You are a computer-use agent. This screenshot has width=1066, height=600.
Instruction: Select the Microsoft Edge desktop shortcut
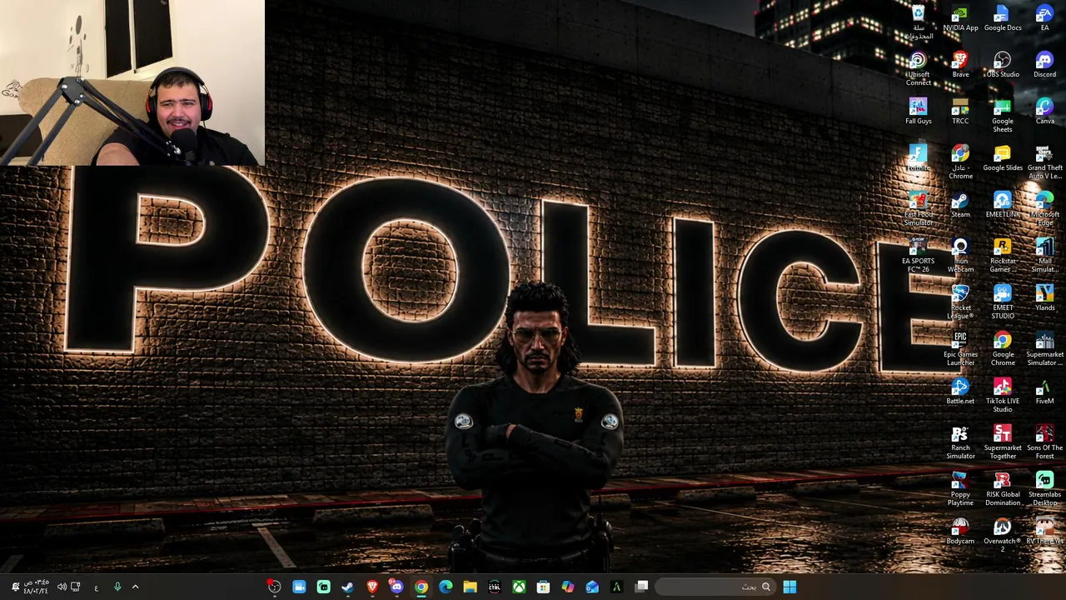tap(1044, 209)
